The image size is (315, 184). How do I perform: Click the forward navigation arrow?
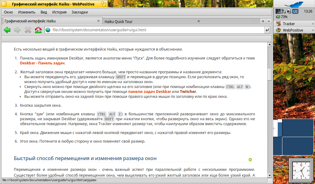point(18,30)
